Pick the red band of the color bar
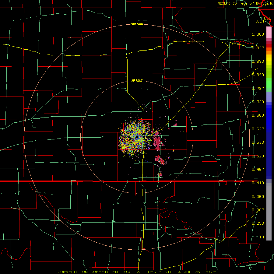274x274 pixels. (x=269, y=46)
